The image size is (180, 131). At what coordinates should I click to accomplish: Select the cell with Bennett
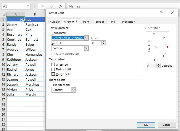coord(35,39)
